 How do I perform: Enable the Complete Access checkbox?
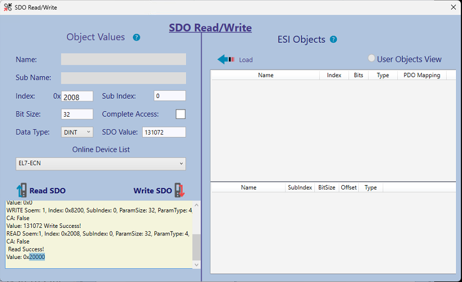point(180,114)
